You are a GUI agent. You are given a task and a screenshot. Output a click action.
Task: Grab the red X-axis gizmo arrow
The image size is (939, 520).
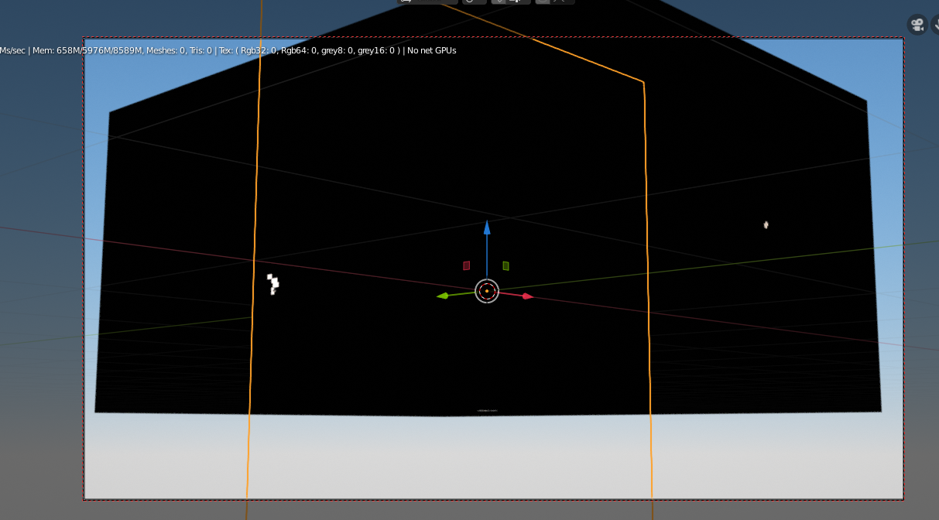click(527, 296)
